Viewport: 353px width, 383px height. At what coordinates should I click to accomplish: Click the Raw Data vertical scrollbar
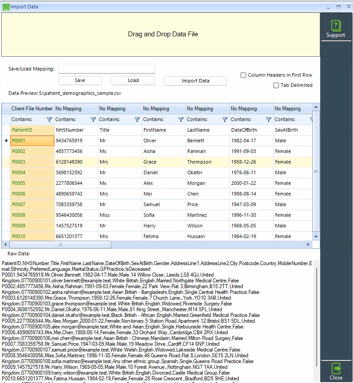[x=317, y=317]
